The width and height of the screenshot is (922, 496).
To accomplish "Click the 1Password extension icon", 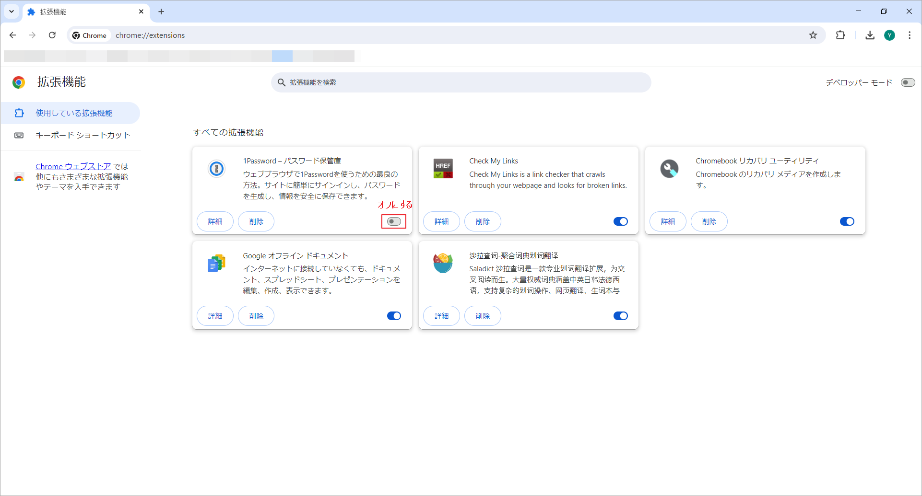I will click(x=216, y=169).
